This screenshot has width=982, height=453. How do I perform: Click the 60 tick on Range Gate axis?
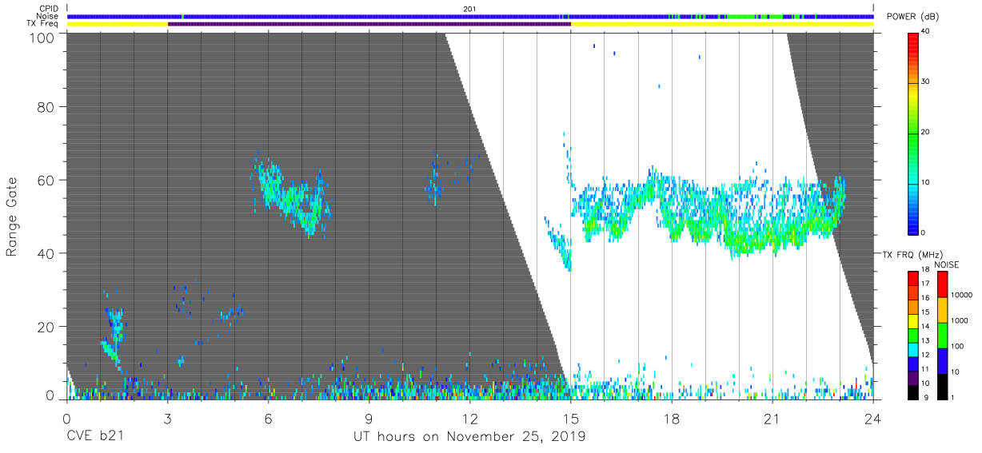pyautogui.click(x=46, y=180)
